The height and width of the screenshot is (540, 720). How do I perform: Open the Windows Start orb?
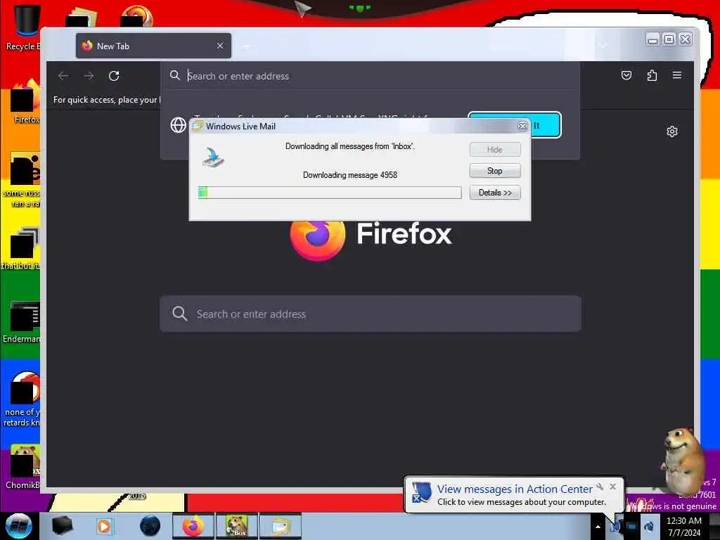(x=18, y=526)
